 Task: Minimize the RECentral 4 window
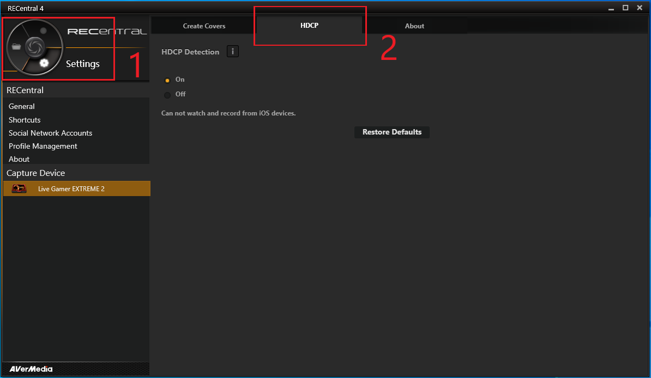[x=611, y=8]
